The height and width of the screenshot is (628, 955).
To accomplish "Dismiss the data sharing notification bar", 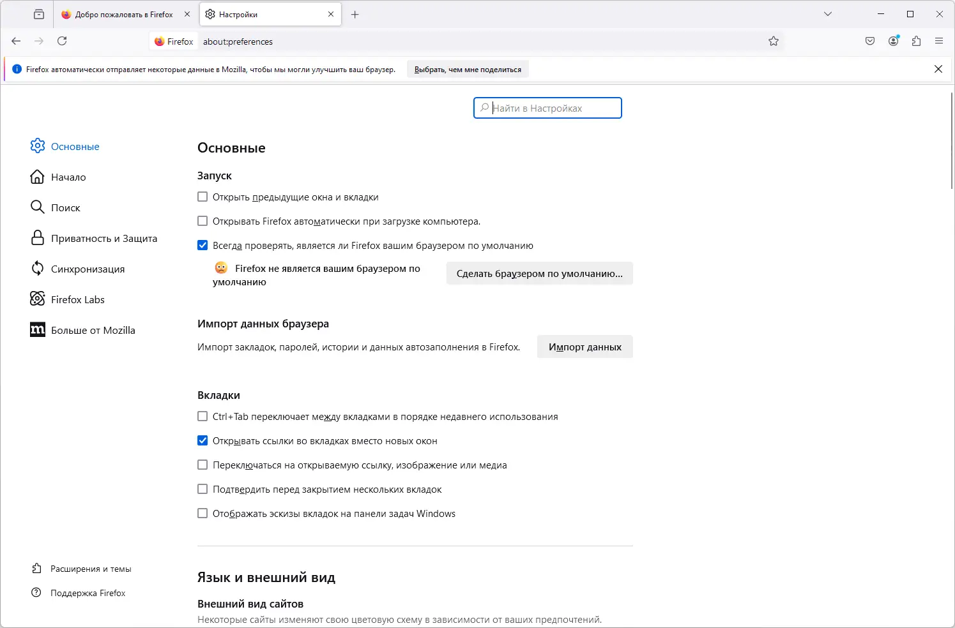I will point(938,70).
